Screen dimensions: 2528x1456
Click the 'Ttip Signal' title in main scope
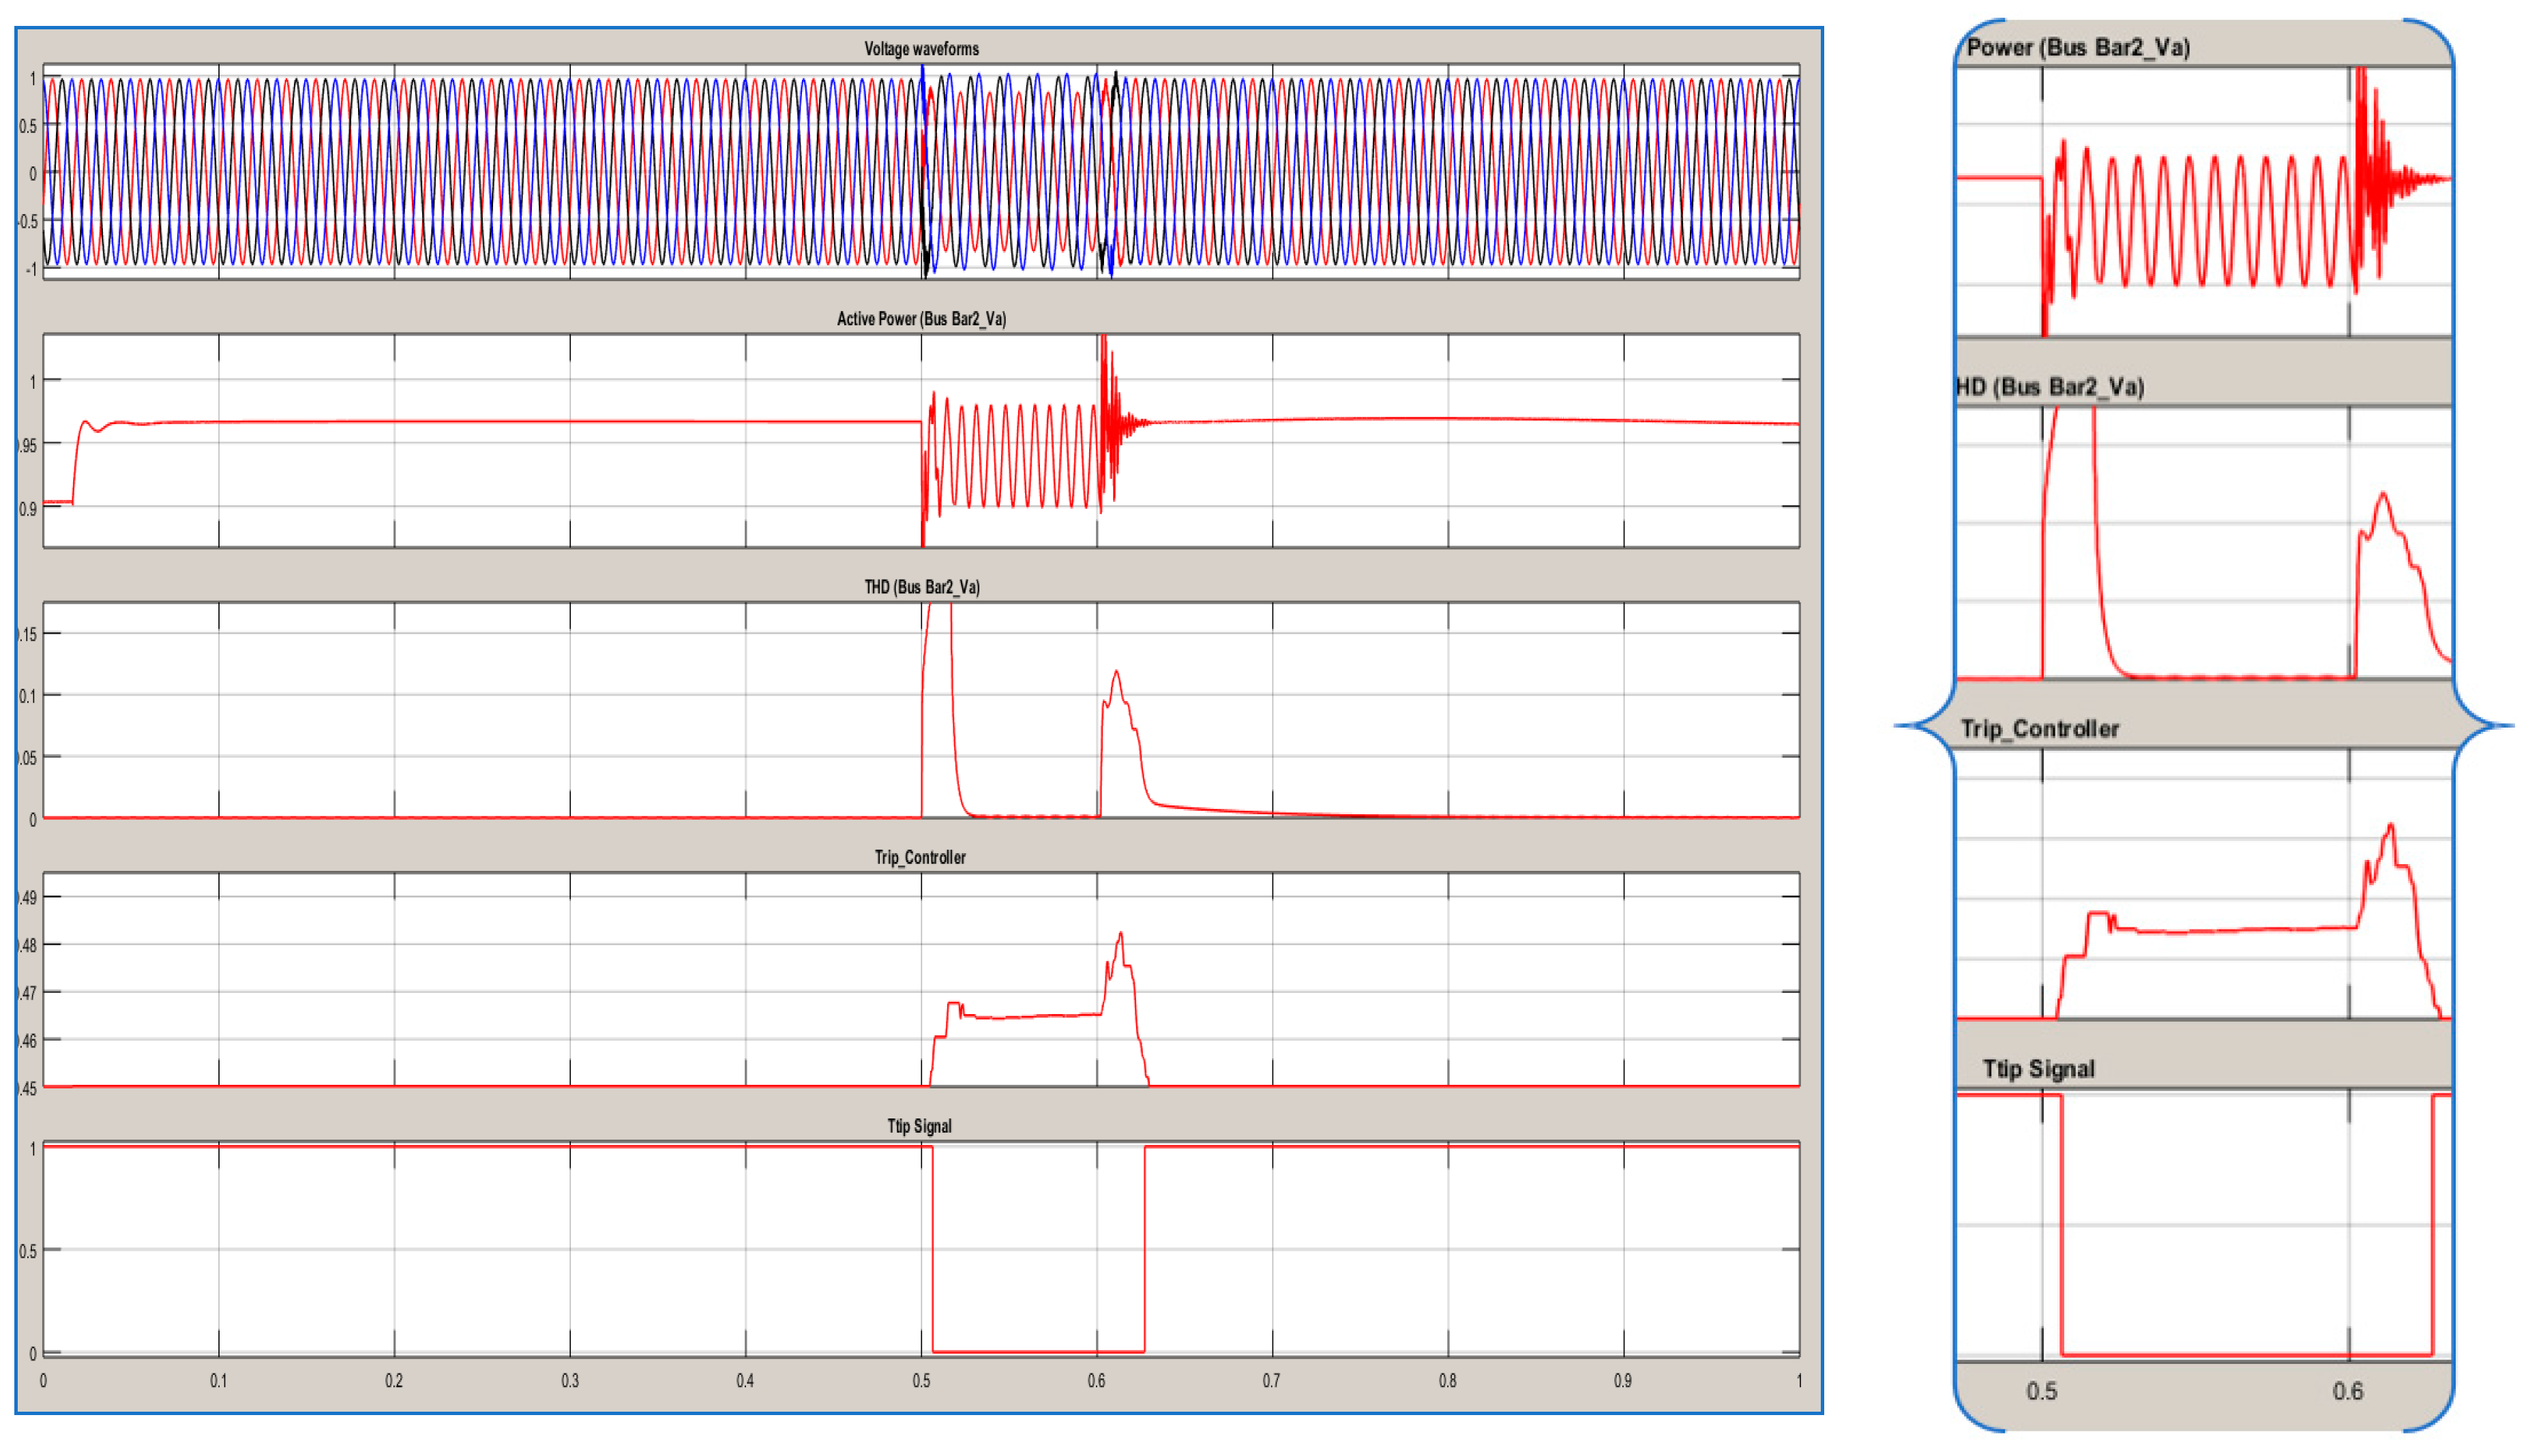[x=919, y=1126]
